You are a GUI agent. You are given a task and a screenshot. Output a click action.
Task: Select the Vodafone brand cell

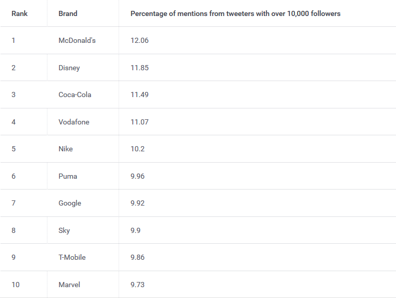74,122
